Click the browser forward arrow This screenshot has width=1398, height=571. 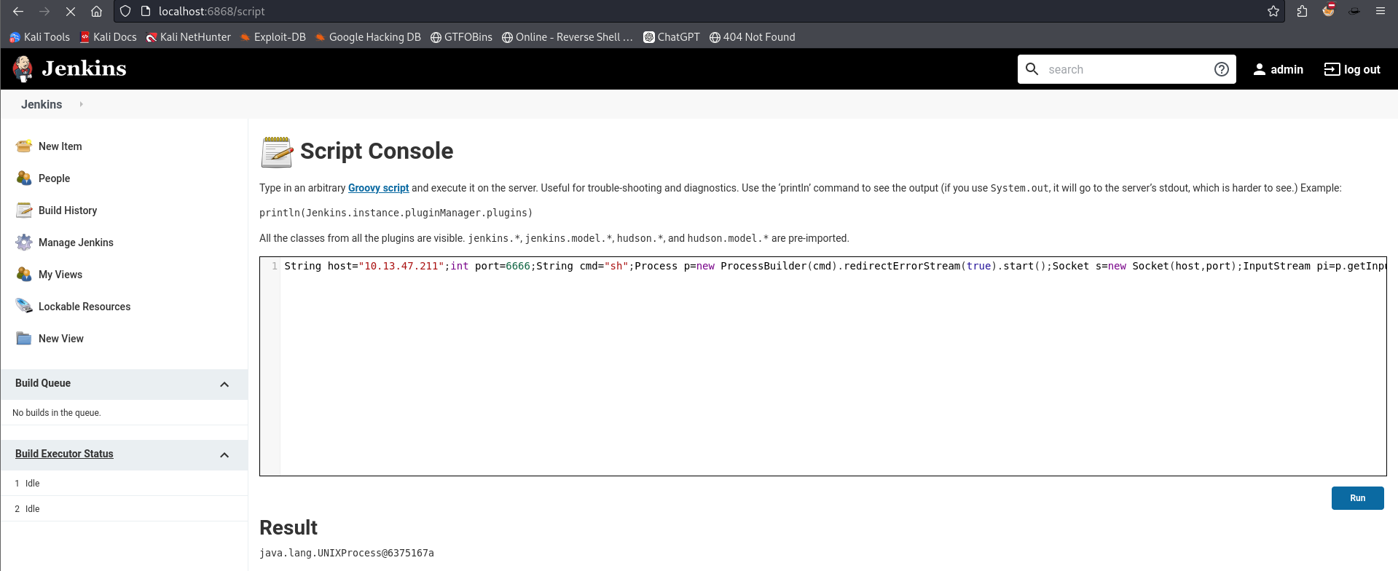click(x=44, y=11)
